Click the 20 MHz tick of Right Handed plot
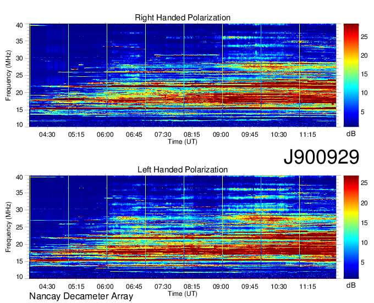374x303 pixels. click(19, 93)
